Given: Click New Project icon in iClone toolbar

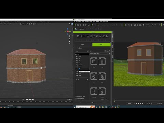Looking at the screenshot, I should point(76,25).
